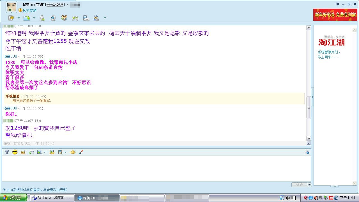Click the send file folder icon
Viewport: 359px width, 202px height.
(27, 18)
